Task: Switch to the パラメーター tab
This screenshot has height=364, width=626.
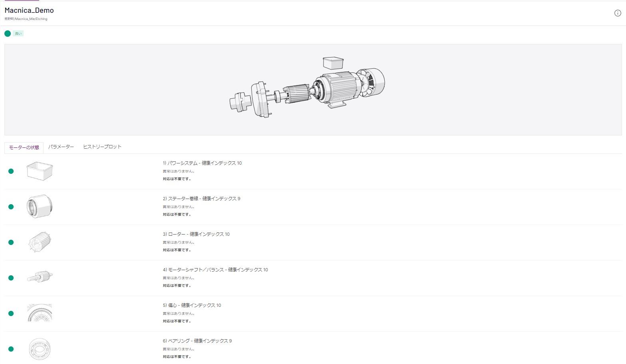Action: pos(61,147)
